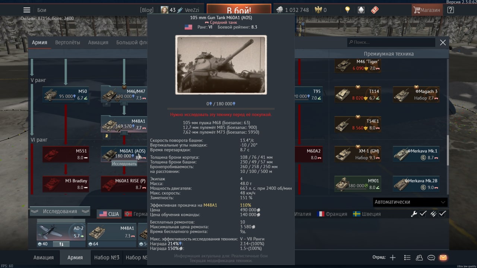Switch to Авиация preset tab
Viewport: 477px width, 268px height.
click(x=44, y=257)
